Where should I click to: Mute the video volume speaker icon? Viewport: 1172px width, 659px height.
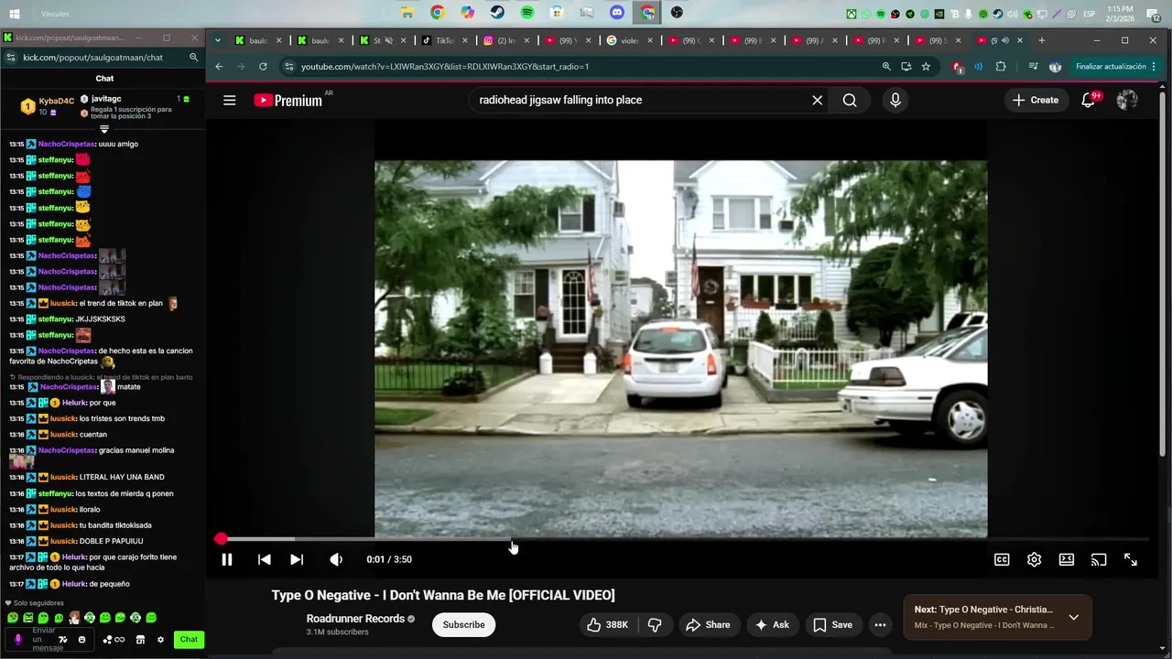pos(336,559)
